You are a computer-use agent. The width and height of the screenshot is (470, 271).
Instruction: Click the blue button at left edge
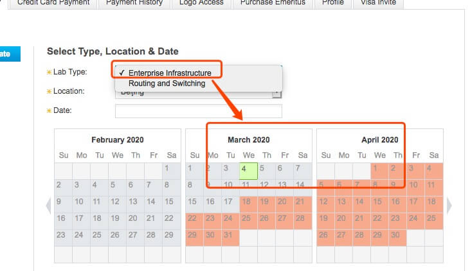point(9,54)
